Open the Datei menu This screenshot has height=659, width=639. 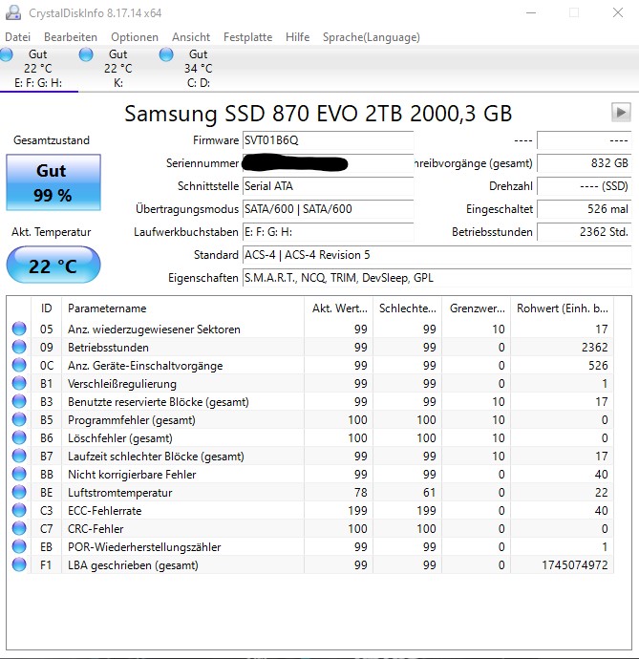[x=17, y=37]
